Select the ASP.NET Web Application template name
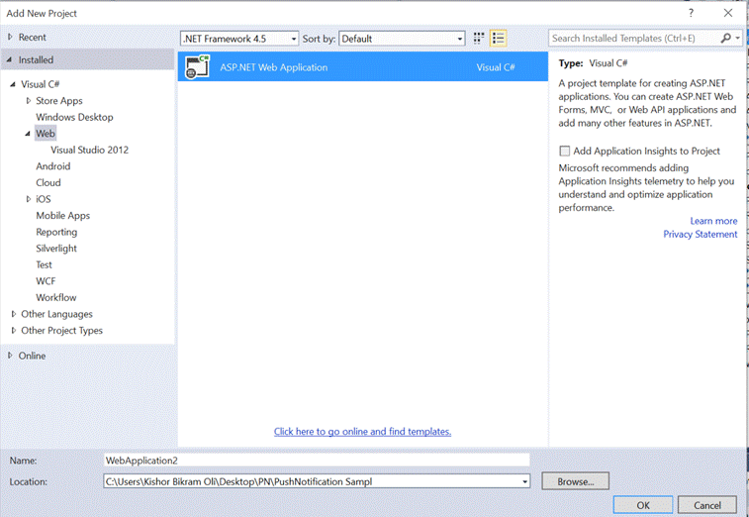 pyautogui.click(x=274, y=67)
